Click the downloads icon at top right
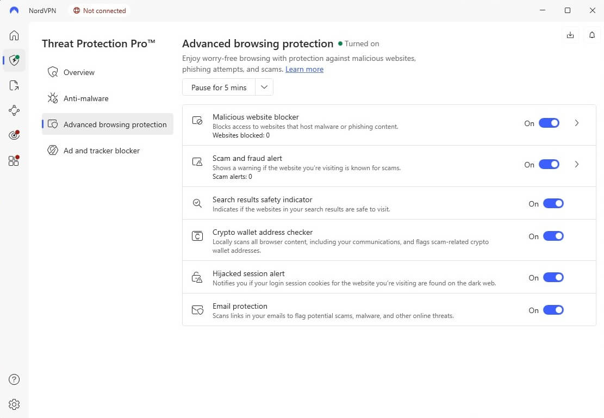604x418 pixels. (x=570, y=35)
